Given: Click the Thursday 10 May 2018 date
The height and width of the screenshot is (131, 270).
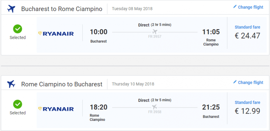Looking at the screenshot, I should tap(133, 84).
